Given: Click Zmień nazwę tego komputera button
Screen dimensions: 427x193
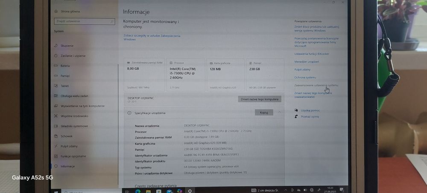Looking at the screenshot, I should point(260,99).
